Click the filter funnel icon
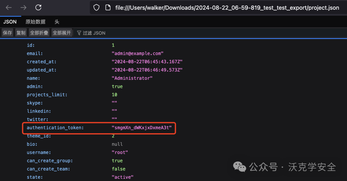Viewport: 347px width, 181px height. click(x=79, y=33)
